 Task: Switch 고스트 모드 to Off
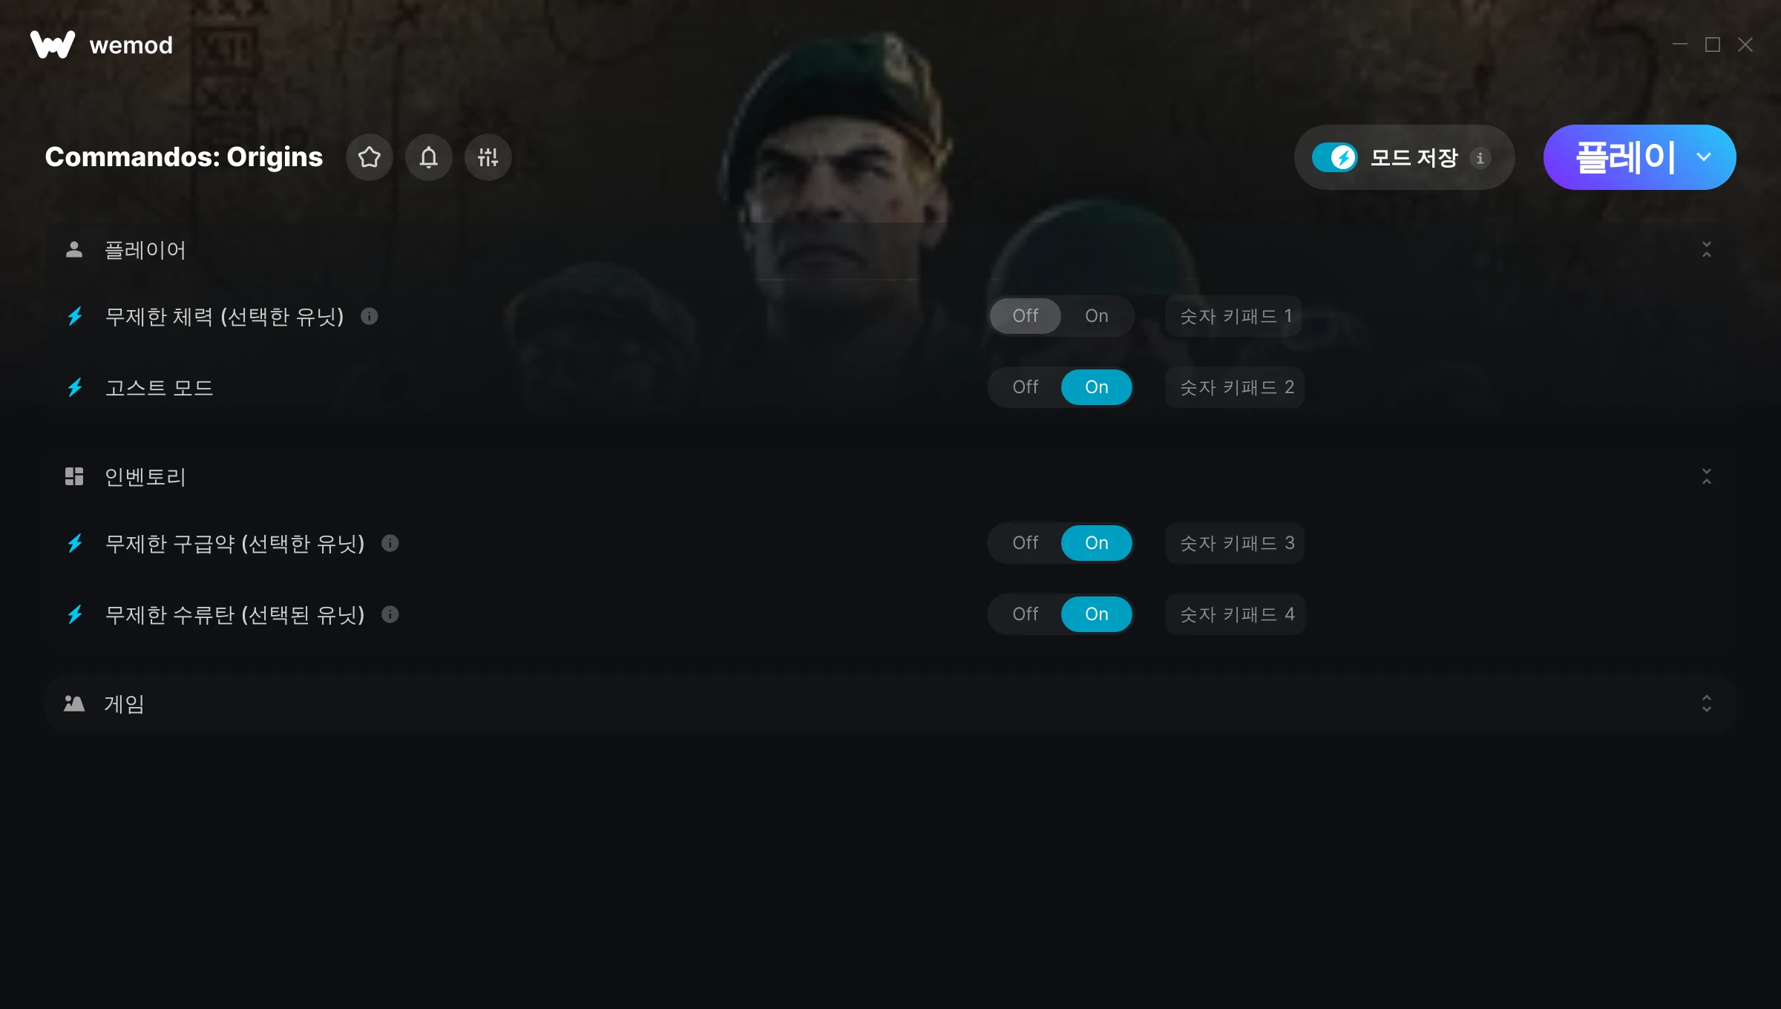(x=1025, y=387)
